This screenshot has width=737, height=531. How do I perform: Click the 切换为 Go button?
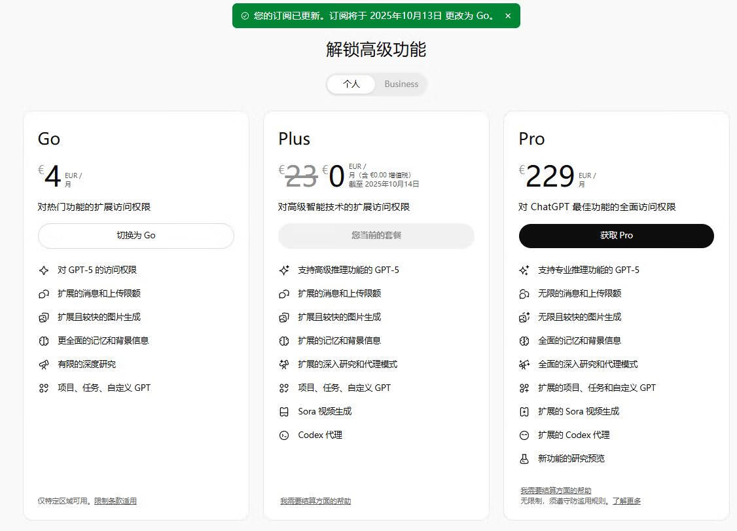click(x=136, y=236)
